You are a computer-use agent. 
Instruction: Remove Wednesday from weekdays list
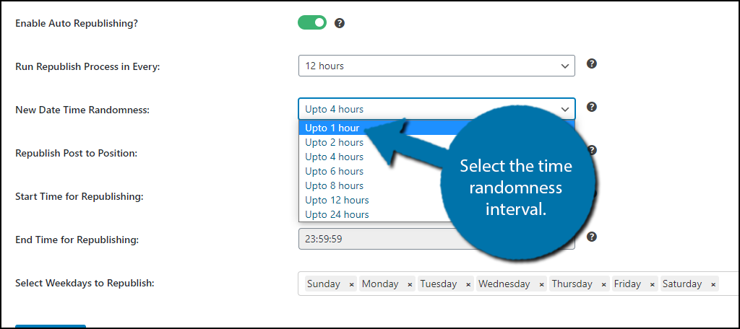(x=541, y=284)
